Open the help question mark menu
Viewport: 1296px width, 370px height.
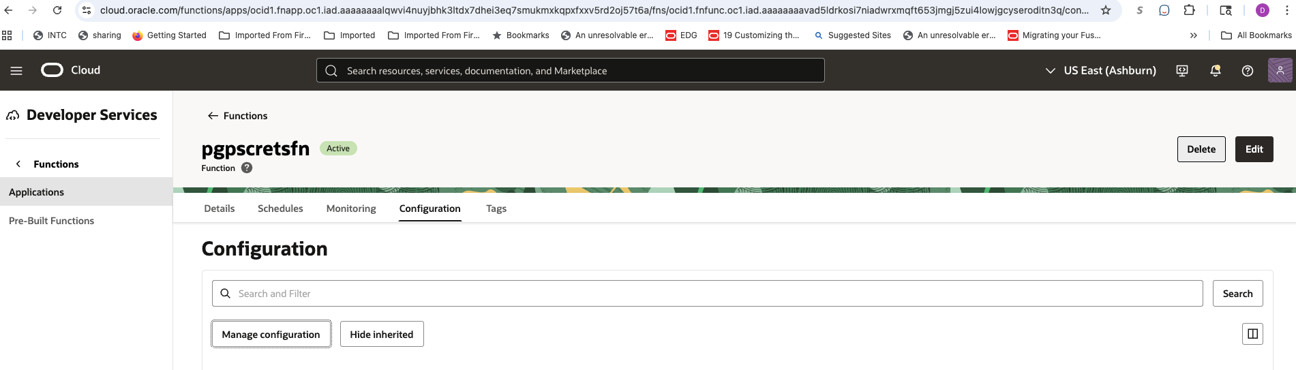pos(1248,70)
